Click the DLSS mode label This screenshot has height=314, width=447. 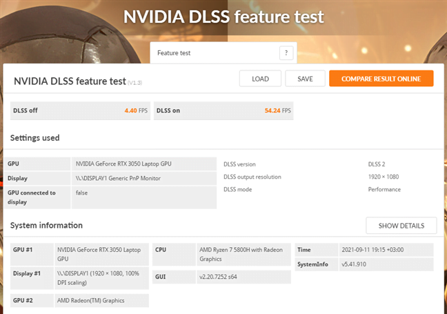click(x=238, y=189)
